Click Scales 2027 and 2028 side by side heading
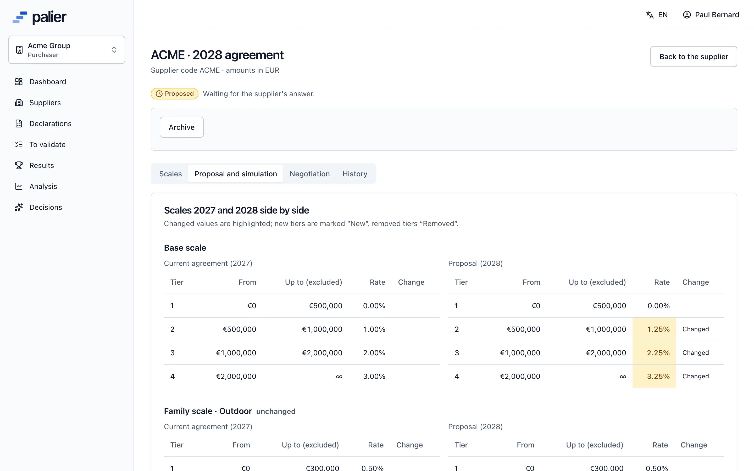754x471 pixels. point(236,210)
